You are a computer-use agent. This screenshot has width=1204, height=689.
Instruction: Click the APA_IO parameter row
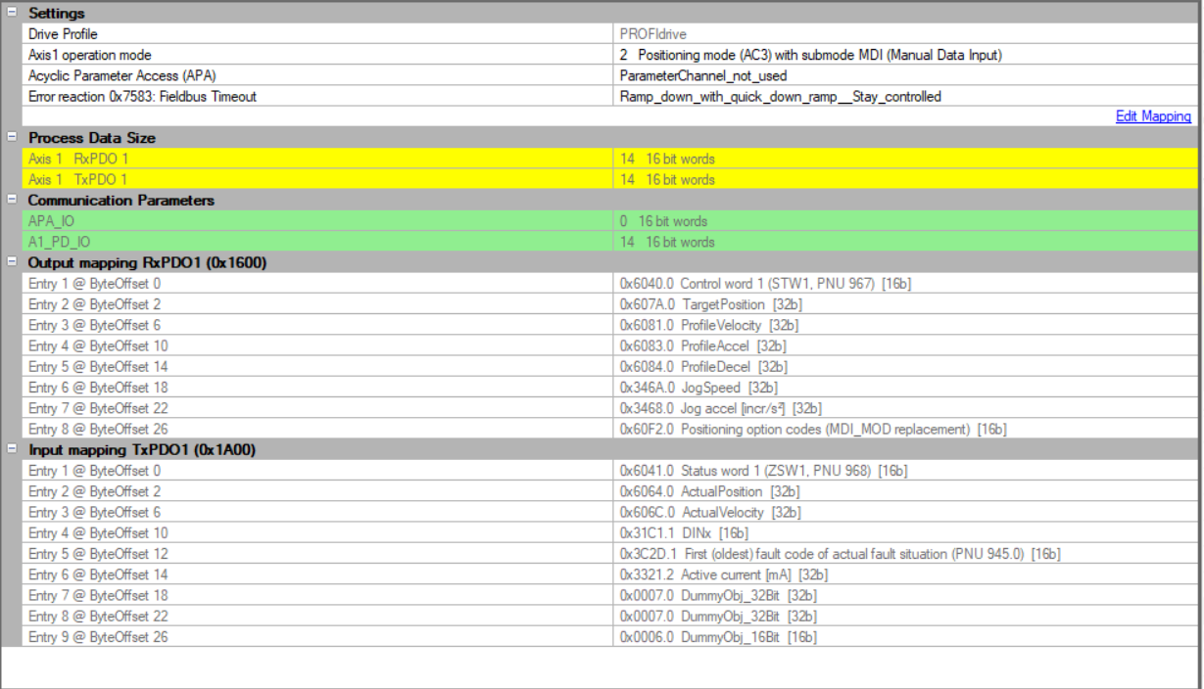click(51, 221)
